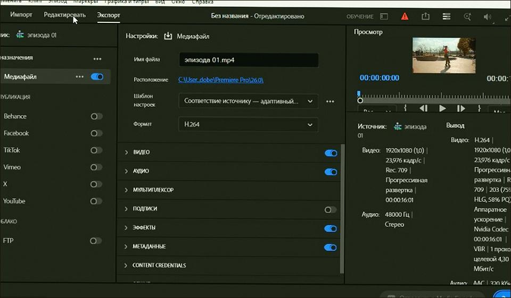Disable the Медиафайл destination toggle
This screenshot has width=511, height=298.
97,77
